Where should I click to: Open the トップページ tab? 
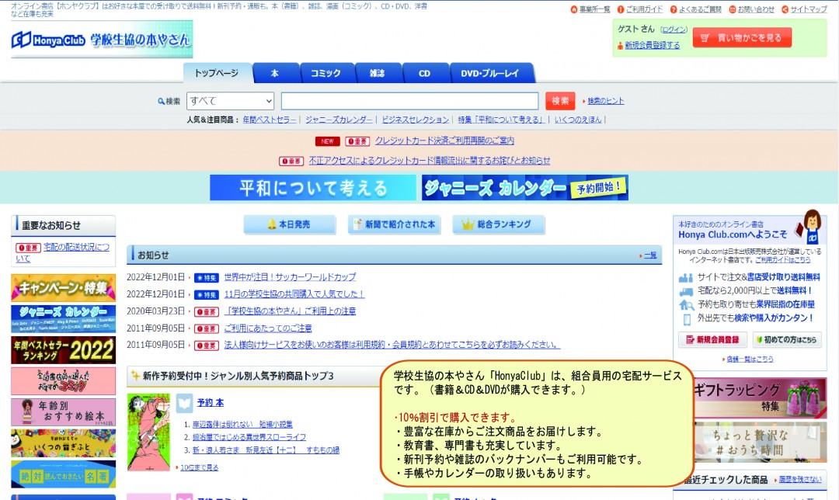(x=217, y=73)
